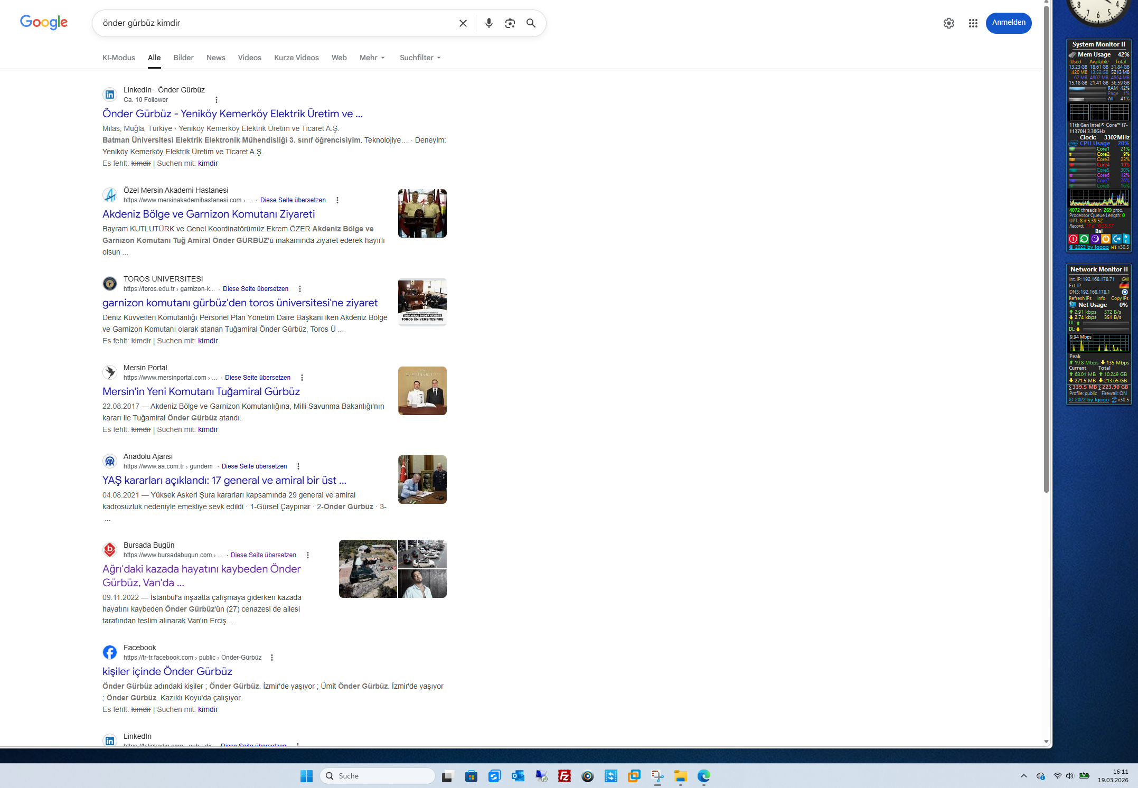The width and height of the screenshot is (1138, 788).
Task: Clear the search box with X icon
Action: [463, 23]
